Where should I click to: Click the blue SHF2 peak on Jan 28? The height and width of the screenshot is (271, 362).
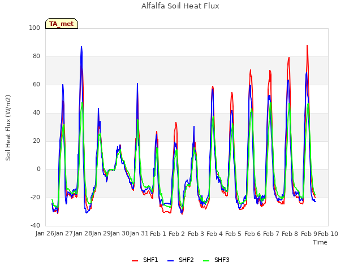coord(81,47)
